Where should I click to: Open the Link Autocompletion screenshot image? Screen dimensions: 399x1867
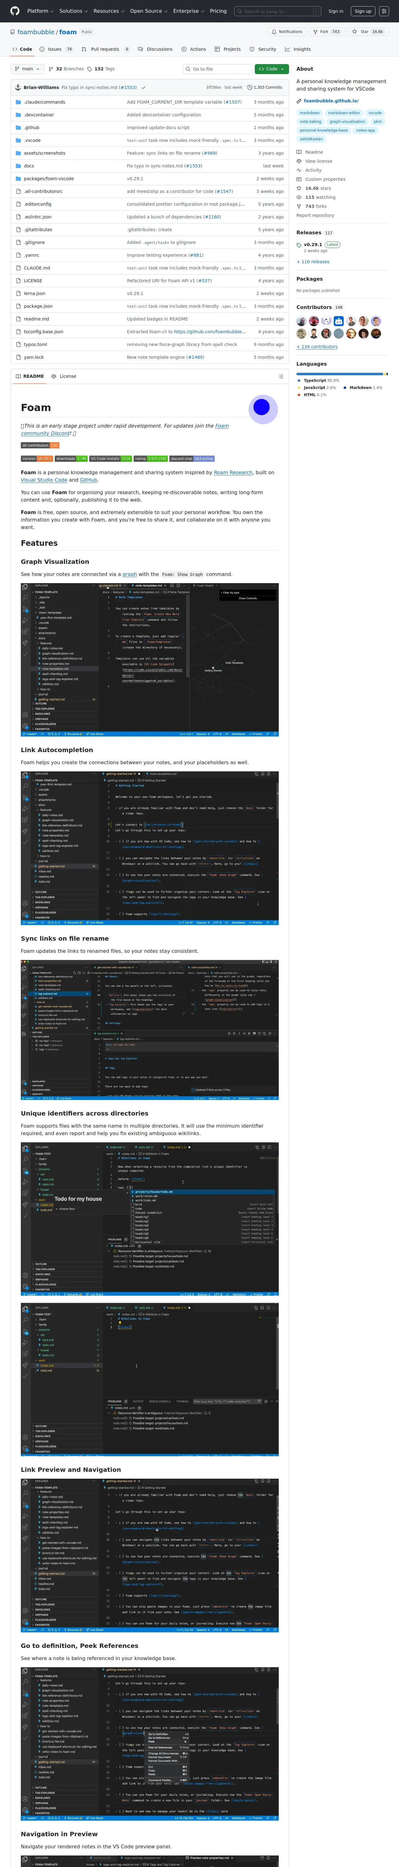pos(150,848)
